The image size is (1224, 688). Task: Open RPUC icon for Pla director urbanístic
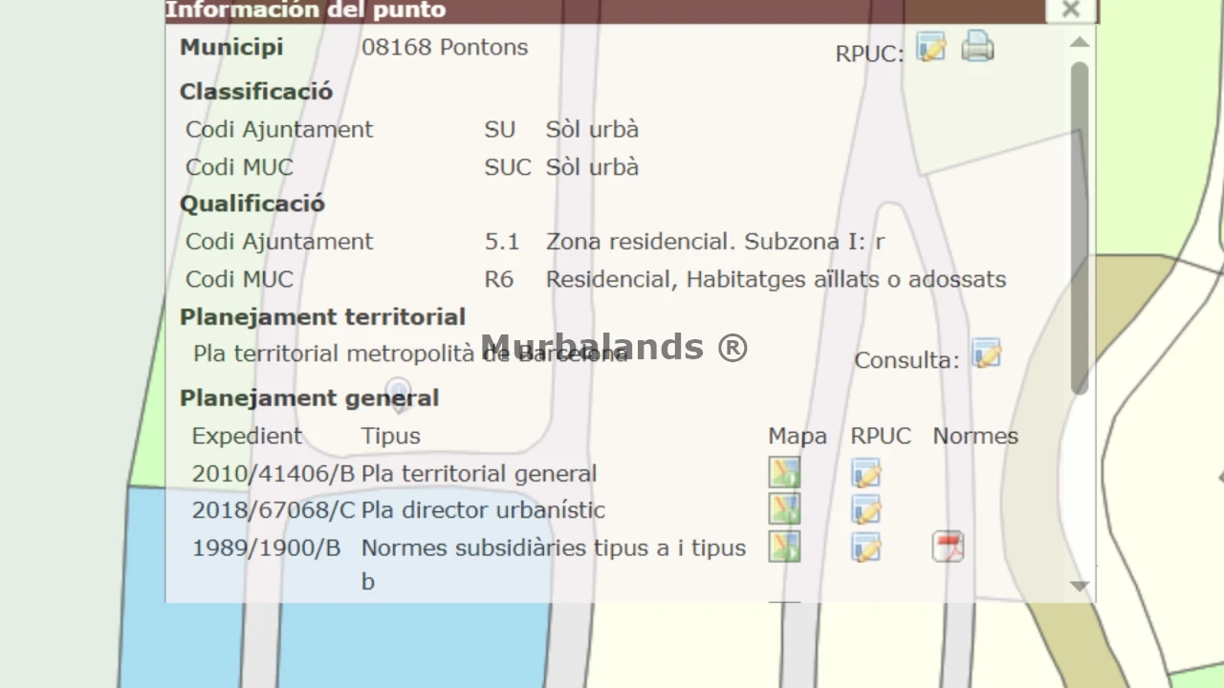coord(865,509)
